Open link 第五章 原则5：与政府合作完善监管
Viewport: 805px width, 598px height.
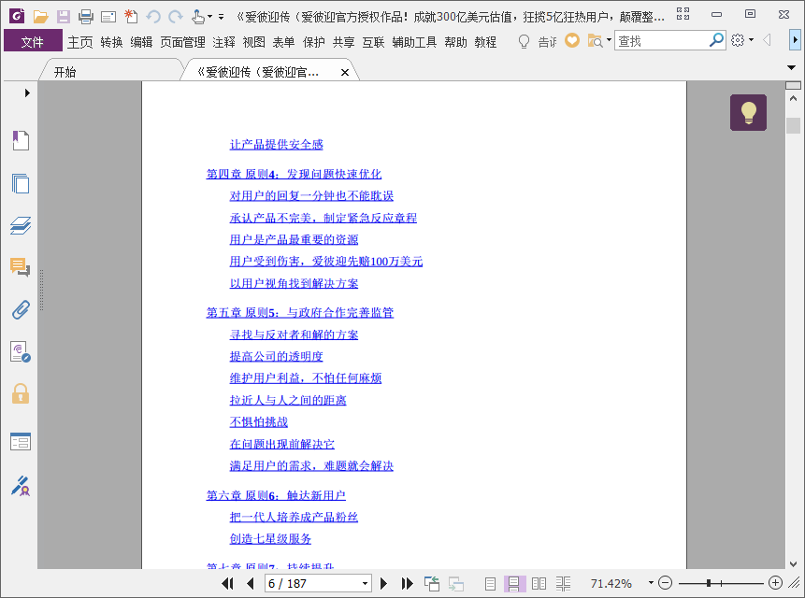point(300,312)
